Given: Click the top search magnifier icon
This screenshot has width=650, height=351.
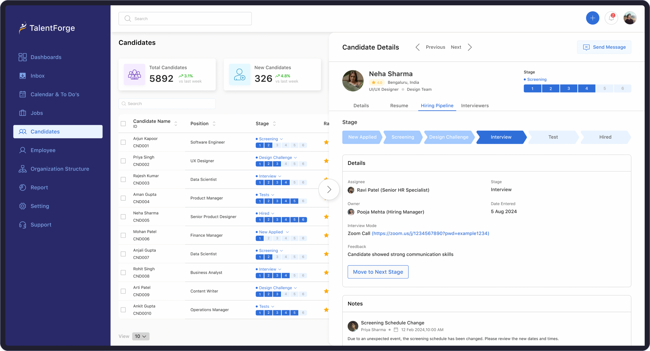Looking at the screenshot, I should point(128,19).
